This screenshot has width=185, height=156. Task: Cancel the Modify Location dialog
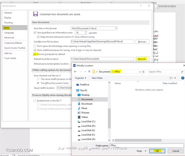click(x=175, y=151)
